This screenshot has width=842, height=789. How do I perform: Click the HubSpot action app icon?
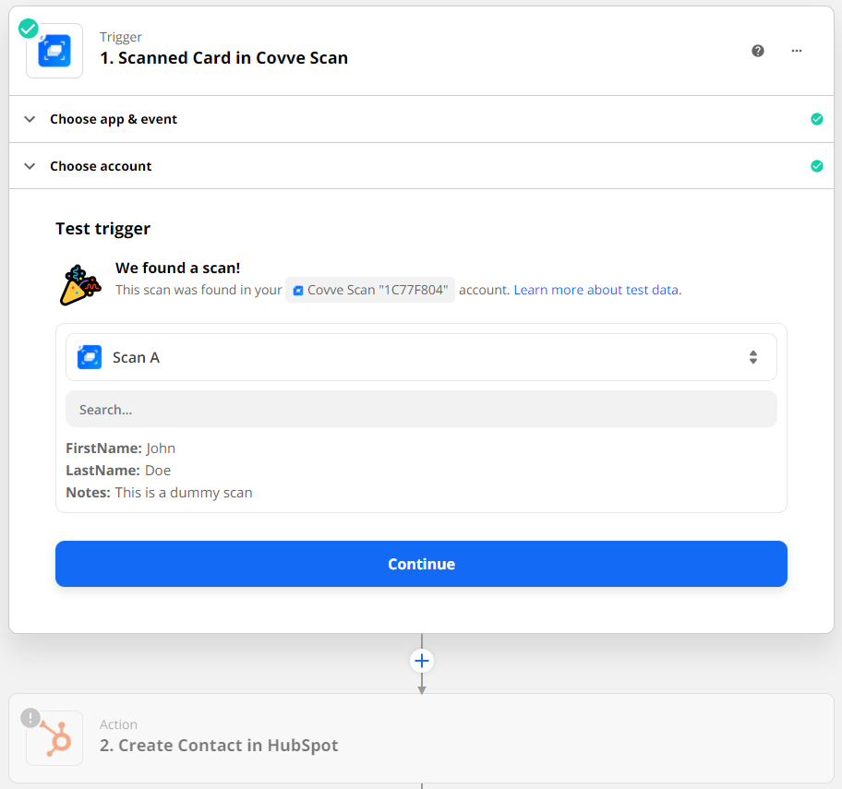pyautogui.click(x=54, y=738)
